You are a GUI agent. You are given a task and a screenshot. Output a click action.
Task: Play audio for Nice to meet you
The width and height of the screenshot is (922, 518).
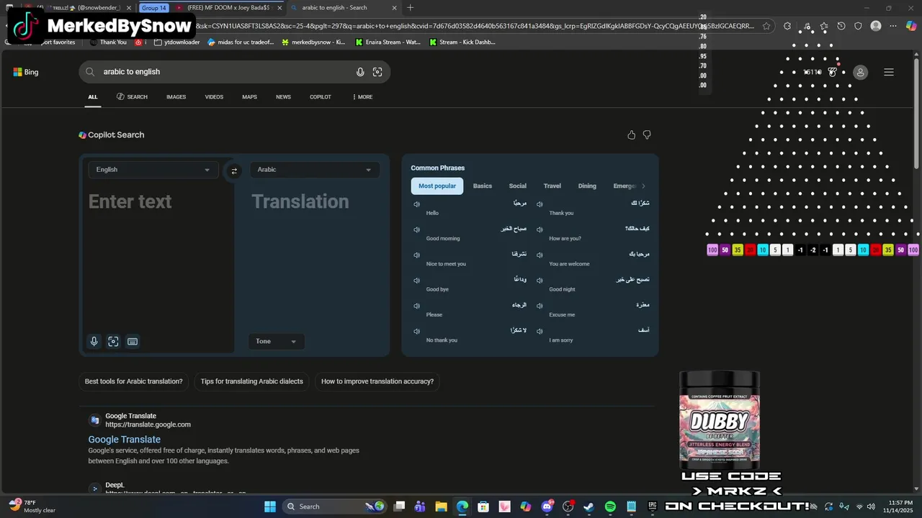point(416,255)
